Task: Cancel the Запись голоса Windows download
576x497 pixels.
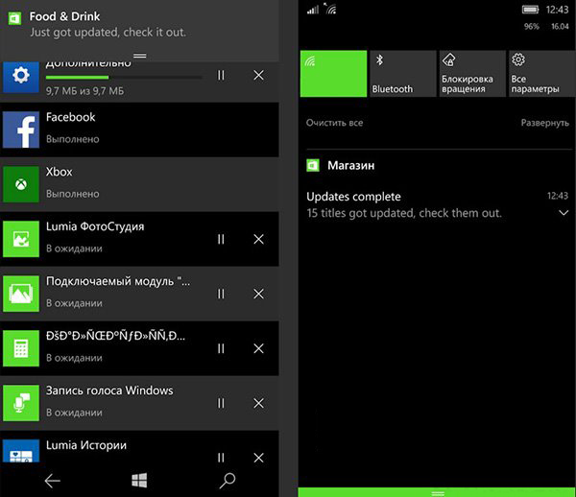Action: tap(258, 403)
